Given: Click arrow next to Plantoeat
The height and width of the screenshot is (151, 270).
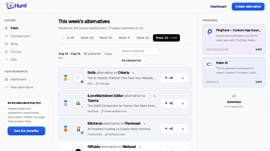Looking at the screenshot, I should tap(144, 124).
